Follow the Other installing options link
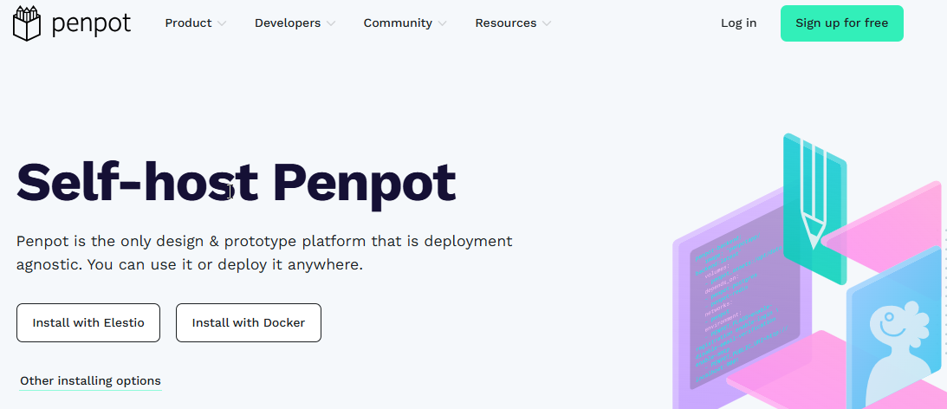 tap(91, 381)
